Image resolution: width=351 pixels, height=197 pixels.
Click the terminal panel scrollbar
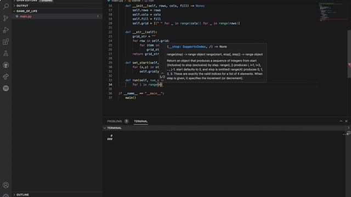point(348,164)
